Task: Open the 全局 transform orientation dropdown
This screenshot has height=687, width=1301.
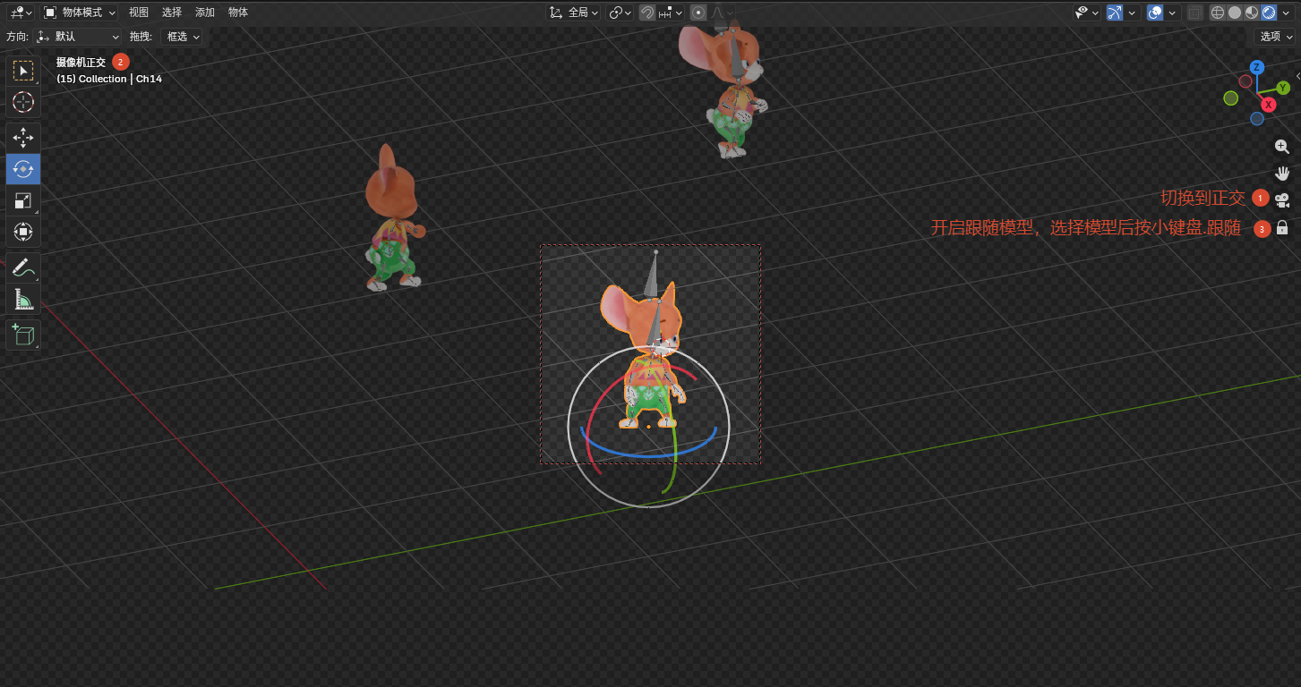Action: (x=574, y=13)
